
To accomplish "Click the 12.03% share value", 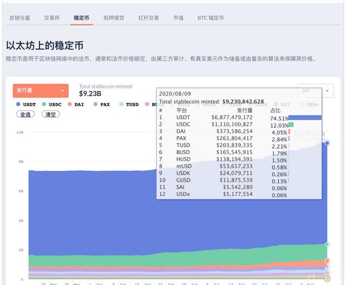I will tap(279, 126).
